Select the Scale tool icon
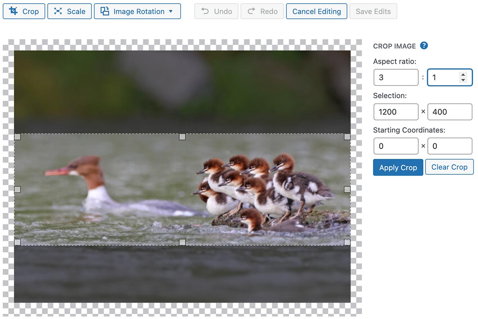 click(59, 11)
